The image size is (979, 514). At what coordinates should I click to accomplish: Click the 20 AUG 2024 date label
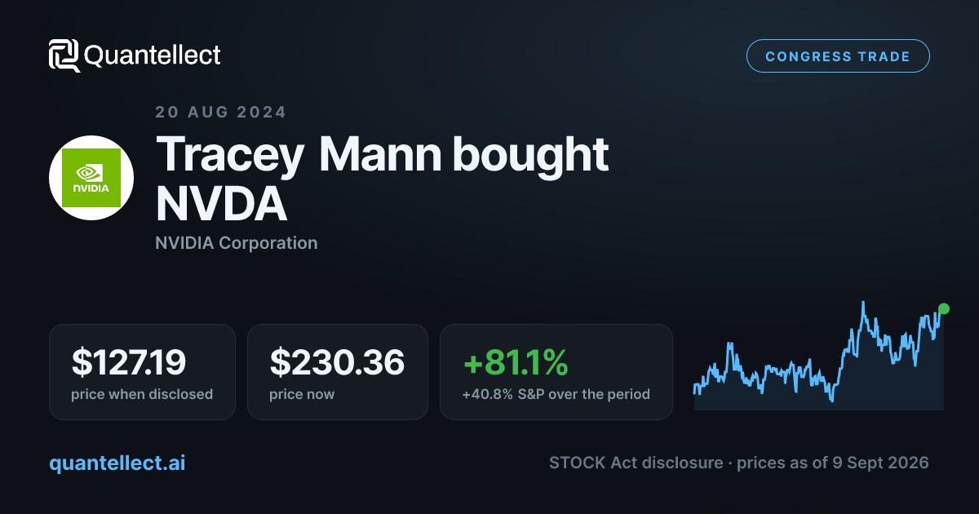pyautogui.click(x=221, y=113)
